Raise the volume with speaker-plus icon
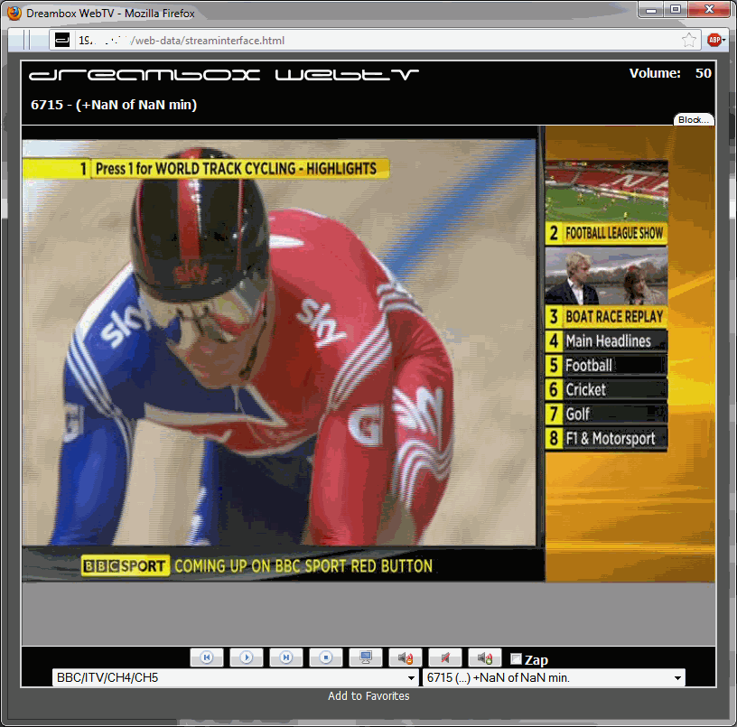The width and height of the screenshot is (737, 727). [485, 657]
